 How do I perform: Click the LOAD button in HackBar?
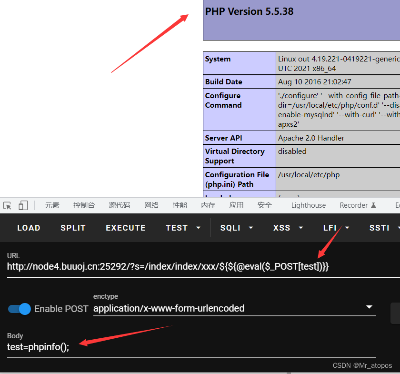pos(29,228)
